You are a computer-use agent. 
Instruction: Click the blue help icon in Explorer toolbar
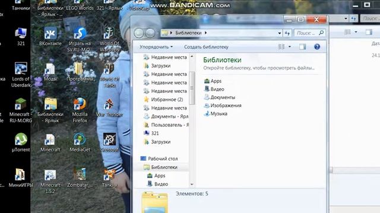pyautogui.click(x=316, y=47)
